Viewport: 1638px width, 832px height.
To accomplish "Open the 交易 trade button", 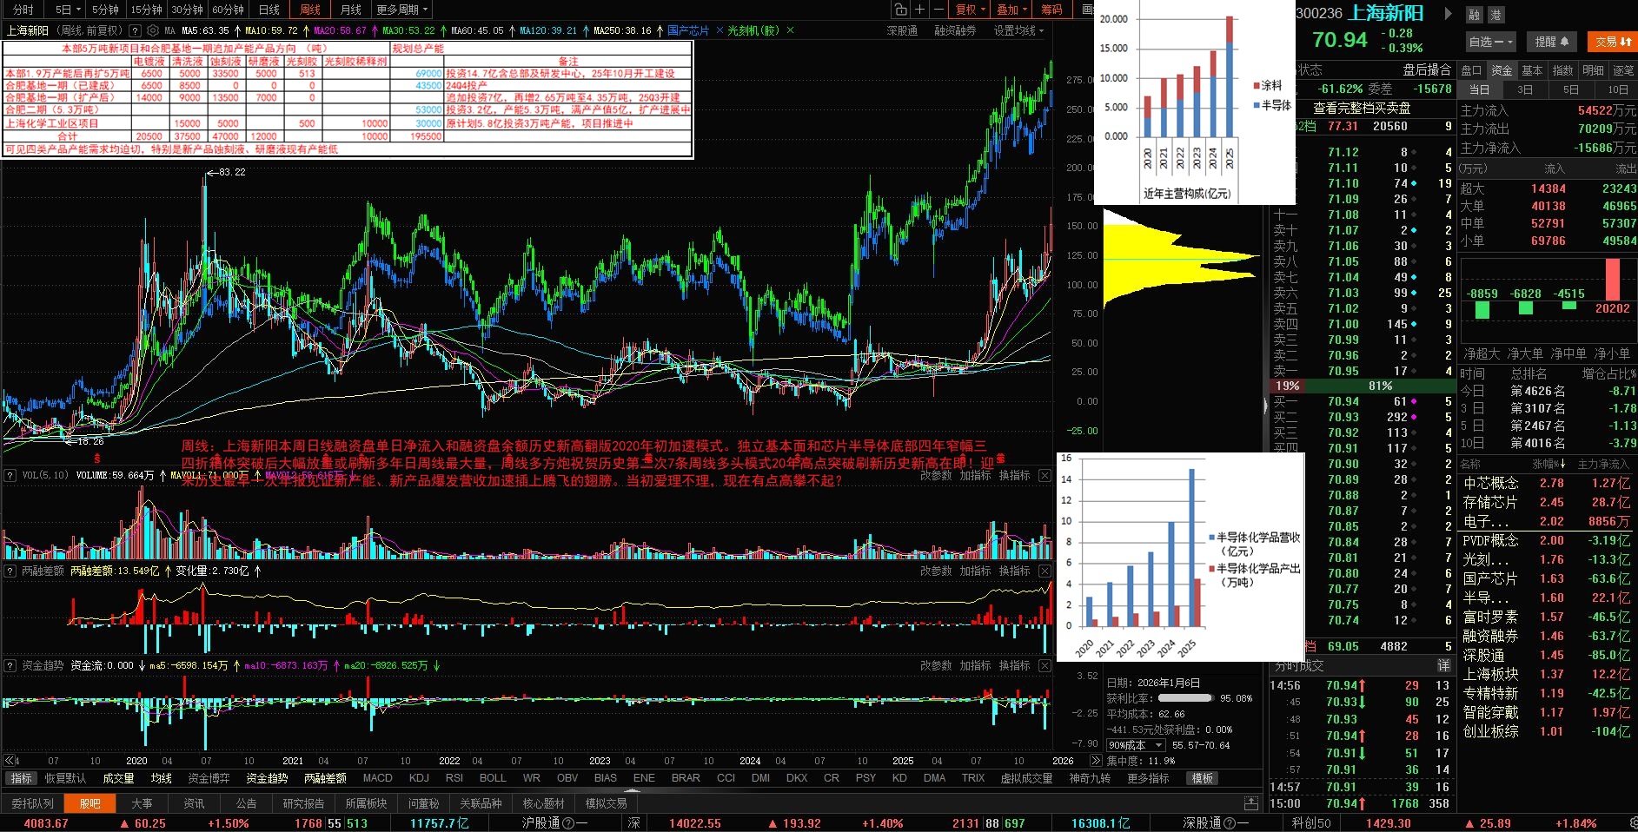I will [1613, 42].
